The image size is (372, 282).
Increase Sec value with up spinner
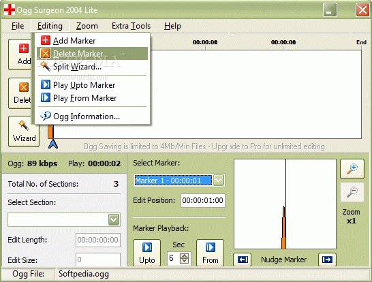185,255
